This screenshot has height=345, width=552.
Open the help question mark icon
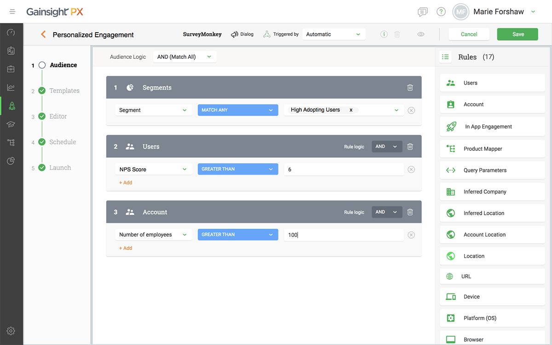point(441,12)
